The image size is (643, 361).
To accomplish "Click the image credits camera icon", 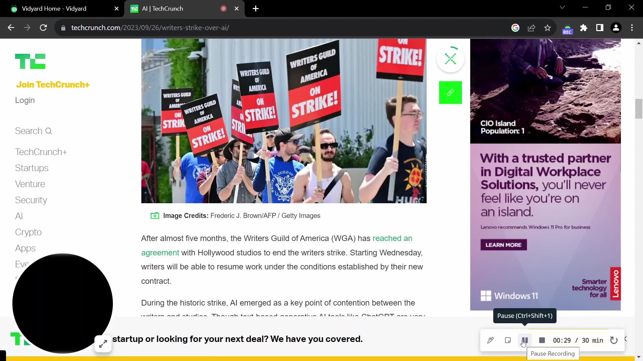I will pyautogui.click(x=155, y=216).
